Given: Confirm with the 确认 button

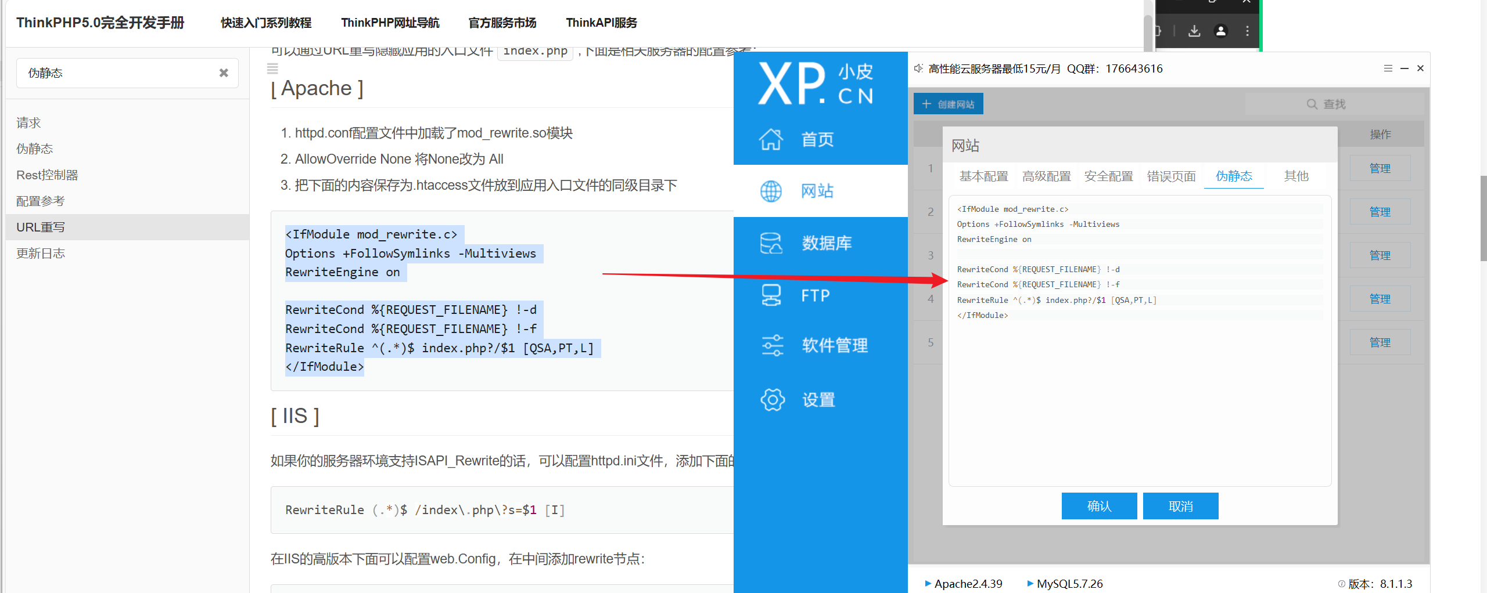Looking at the screenshot, I should coord(1099,506).
